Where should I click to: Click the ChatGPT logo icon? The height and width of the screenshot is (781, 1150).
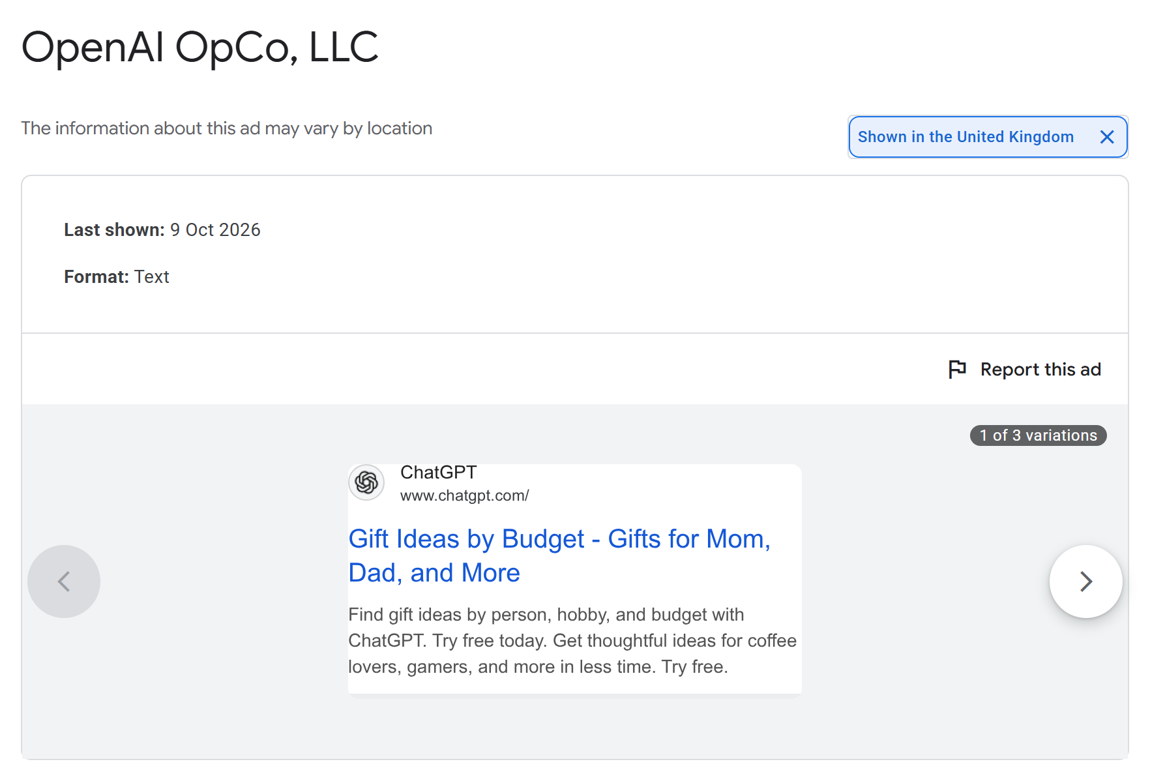(x=366, y=482)
